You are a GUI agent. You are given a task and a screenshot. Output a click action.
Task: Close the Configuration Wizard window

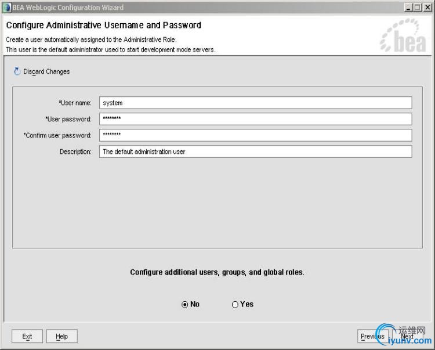pos(427,8)
